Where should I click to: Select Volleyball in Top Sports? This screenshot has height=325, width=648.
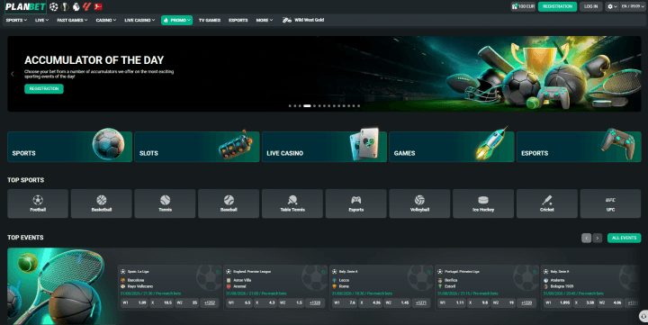pyautogui.click(x=419, y=203)
